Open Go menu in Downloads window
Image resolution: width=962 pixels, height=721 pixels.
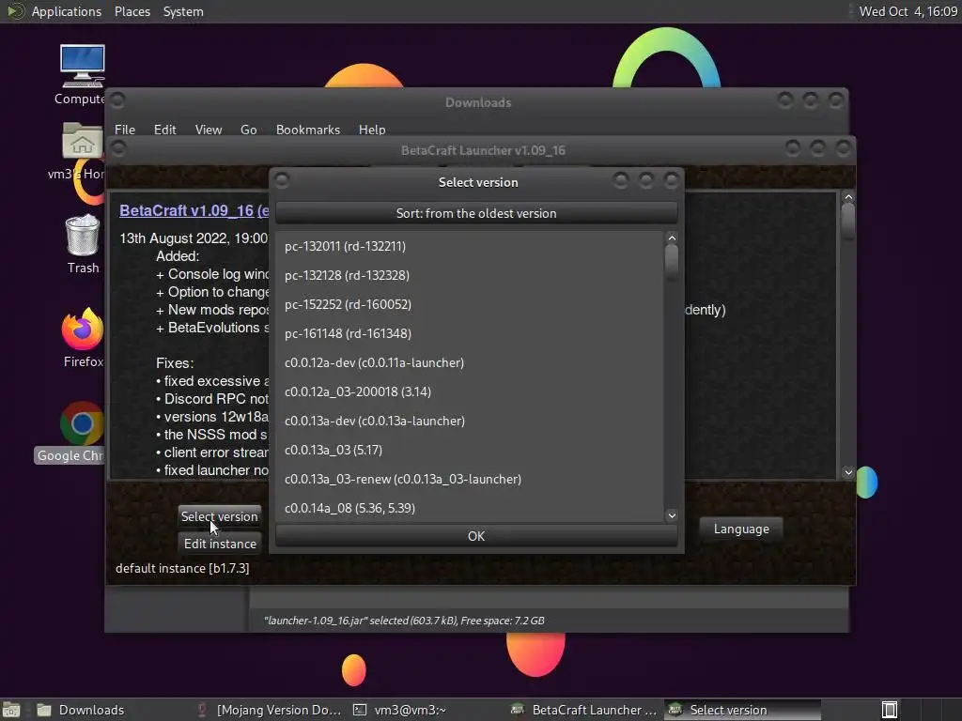click(x=248, y=130)
